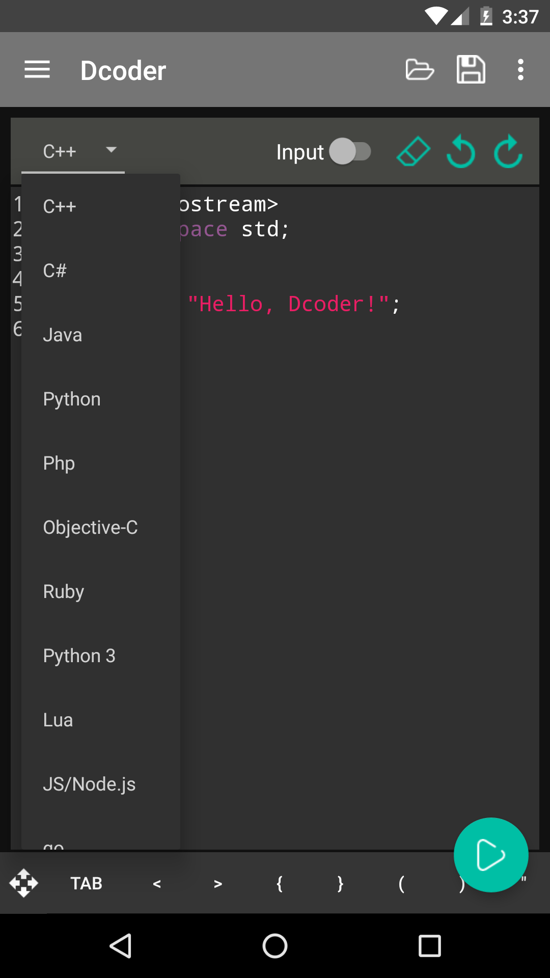550x978 pixels.
Task: Choose C# from the language list
Action: point(101,270)
